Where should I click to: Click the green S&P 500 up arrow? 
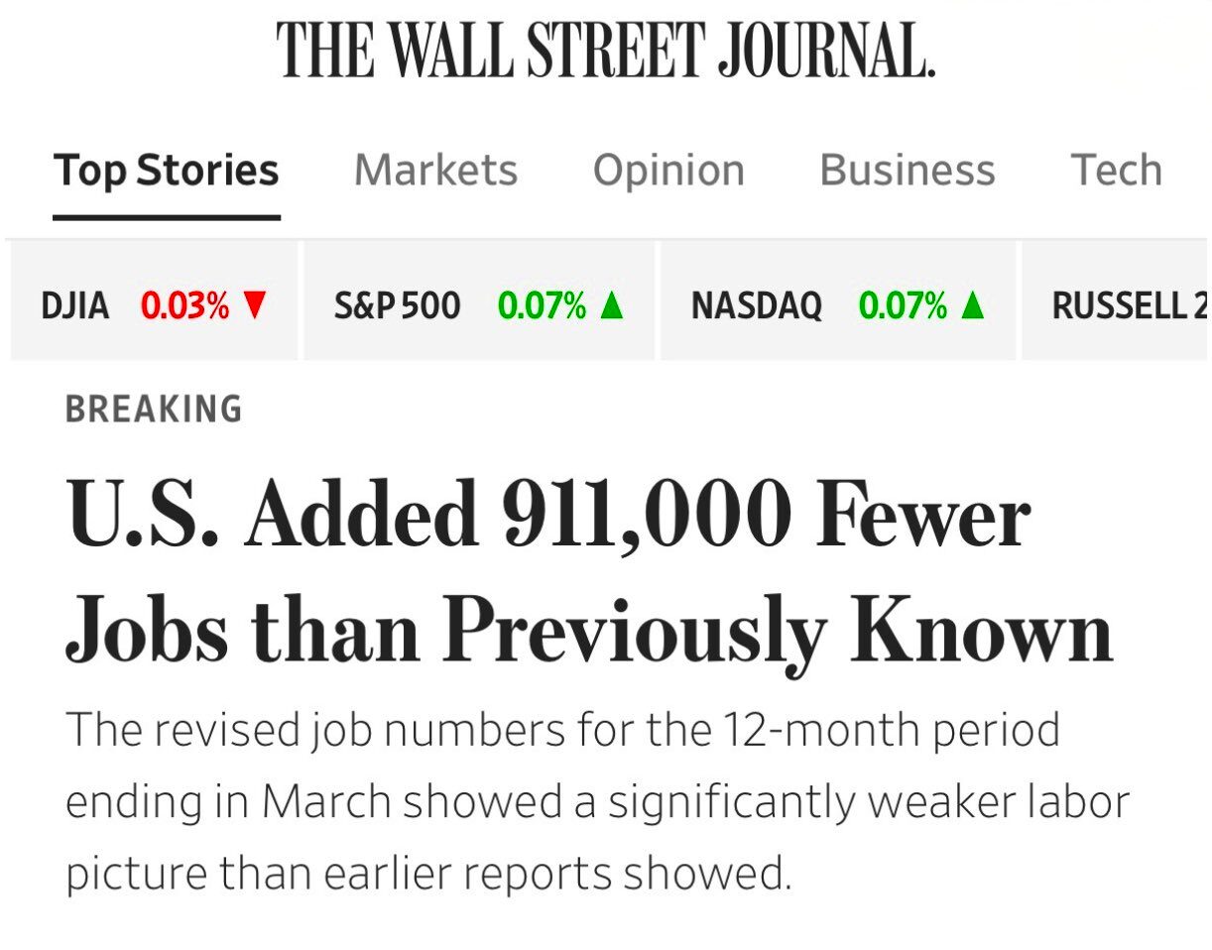[612, 306]
